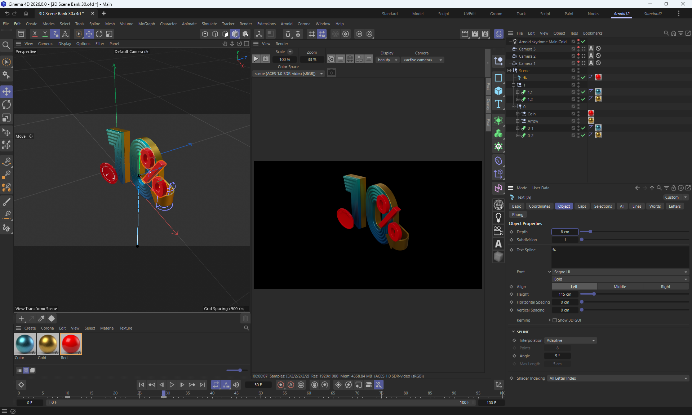Collapse the Scene hierarchy in object manager
This screenshot has width=692, height=415.
click(x=509, y=71)
